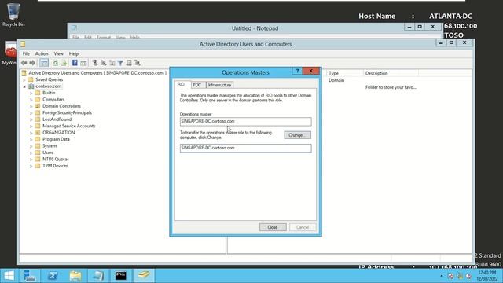The width and height of the screenshot is (503, 283).
Task: Show hidden icons in the system tray
Action: (442, 276)
